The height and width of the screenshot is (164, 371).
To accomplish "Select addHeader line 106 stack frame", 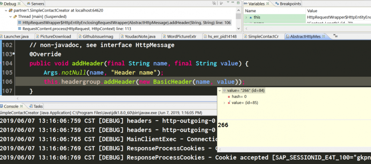I will (x=127, y=23).
